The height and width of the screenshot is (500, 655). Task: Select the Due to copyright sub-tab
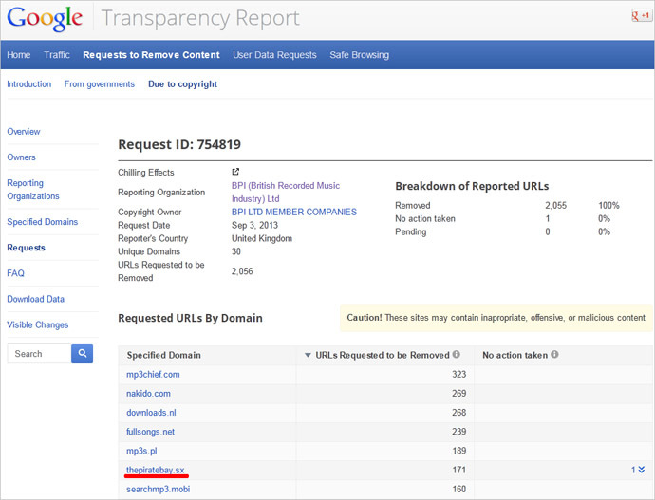pyautogui.click(x=182, y=84)
